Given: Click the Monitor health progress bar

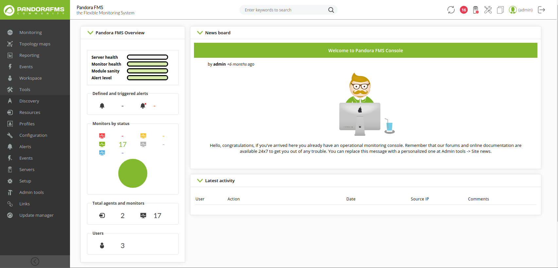Looking at the screenshot, I should tap(148, 64).
